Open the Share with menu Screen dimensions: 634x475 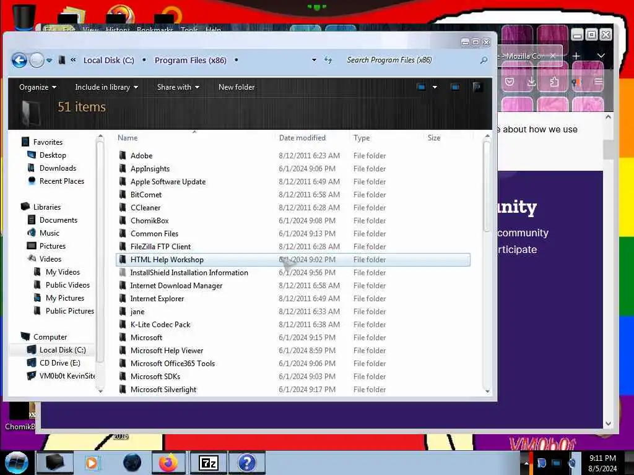[178, 87]
